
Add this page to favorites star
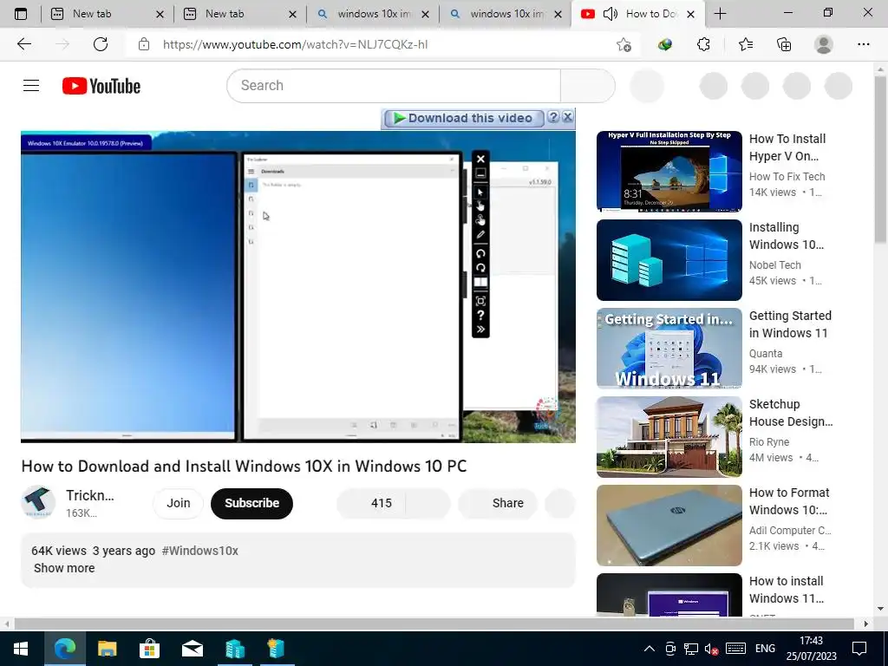click(x=624, y=44)
